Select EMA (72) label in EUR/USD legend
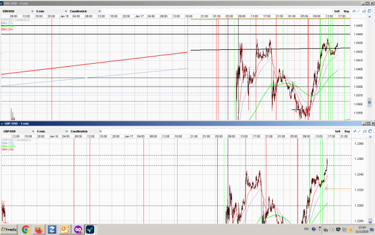This screenshot has height=235, width=375. click(x=7, y=23)
